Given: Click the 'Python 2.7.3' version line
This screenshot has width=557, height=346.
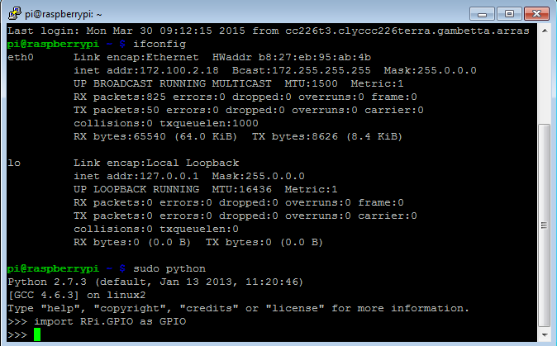Looking at the screenshot, I should [155, 282].
